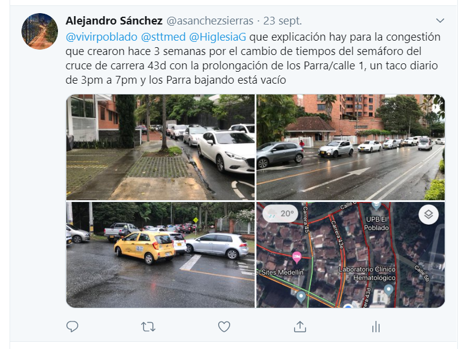View tweet analytics bar chart icon
The height and width of the screenshot is (349, 474).
coord(376,327)
